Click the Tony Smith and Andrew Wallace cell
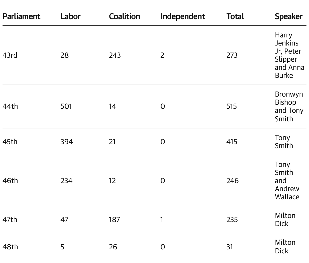The image size is (309, 263). [287, 181]
